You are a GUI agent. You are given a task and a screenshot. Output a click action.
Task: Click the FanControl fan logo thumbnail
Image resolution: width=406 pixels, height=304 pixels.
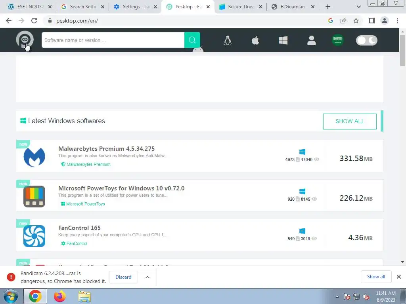click(x=34, y=236)
